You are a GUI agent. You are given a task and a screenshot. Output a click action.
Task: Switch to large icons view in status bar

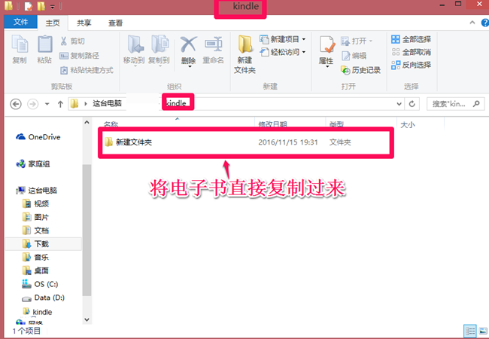[x=483, y=331]
